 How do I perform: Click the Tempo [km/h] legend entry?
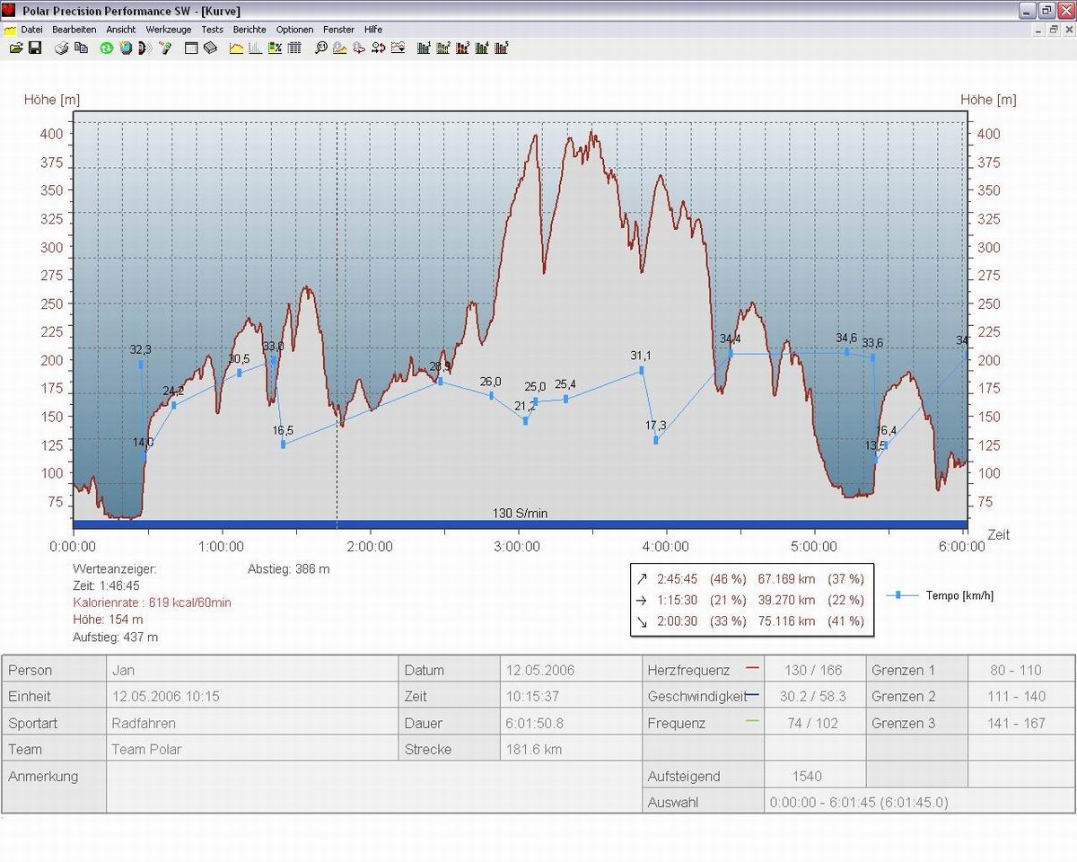[x=959, y=595]
